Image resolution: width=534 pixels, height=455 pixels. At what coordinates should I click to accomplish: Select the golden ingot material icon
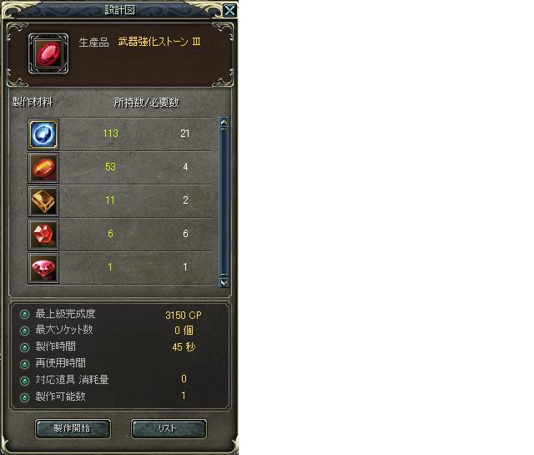click(43, 201)
